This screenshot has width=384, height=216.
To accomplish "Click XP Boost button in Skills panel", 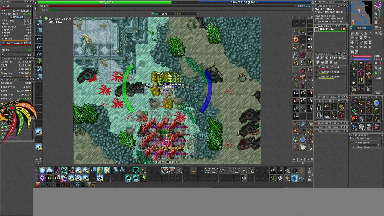I will [x=16, y=17].
